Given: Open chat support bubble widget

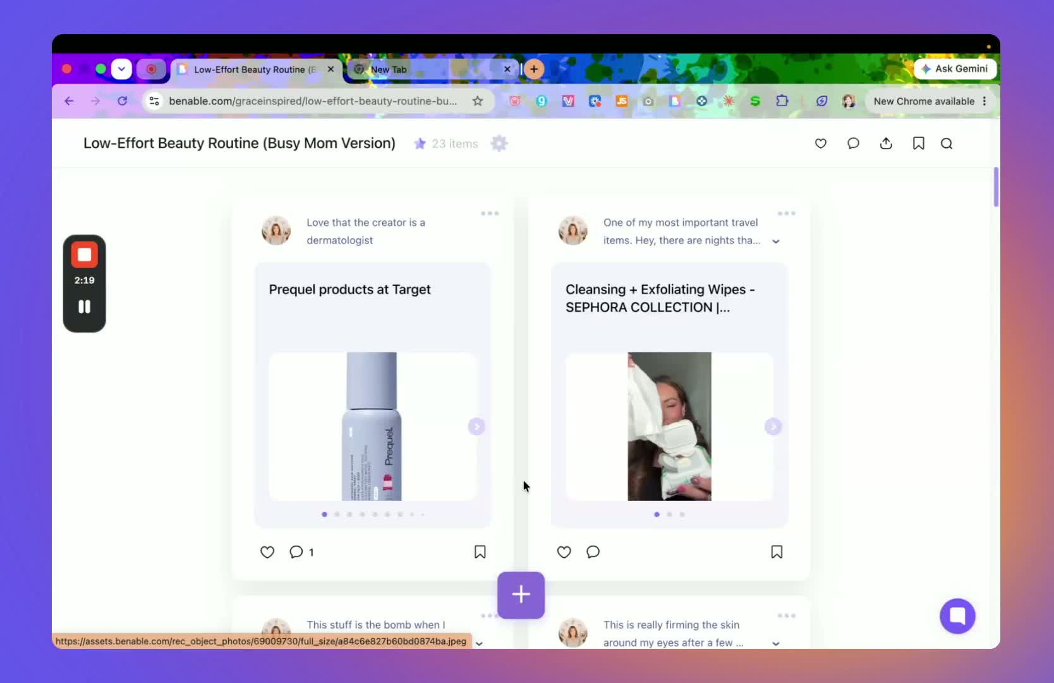Looking at the screenshot, I should click(x=957, y=615).
